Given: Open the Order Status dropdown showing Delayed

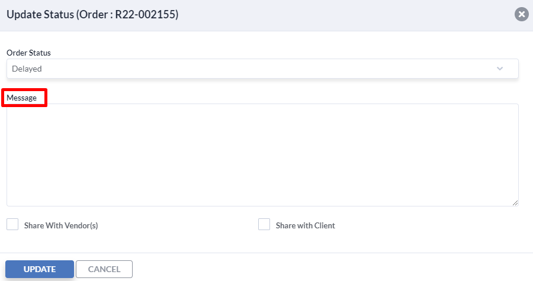Looking at the screenshot, I should (262, 69).
